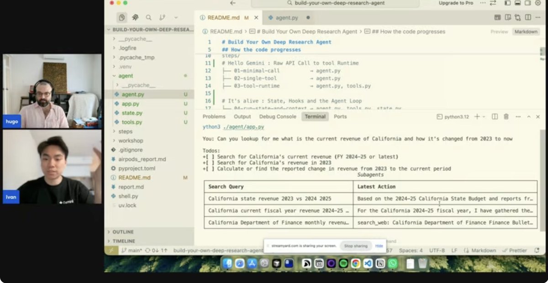Switch to the Problems panel tab
548x283 pixels.
(214, 116)
